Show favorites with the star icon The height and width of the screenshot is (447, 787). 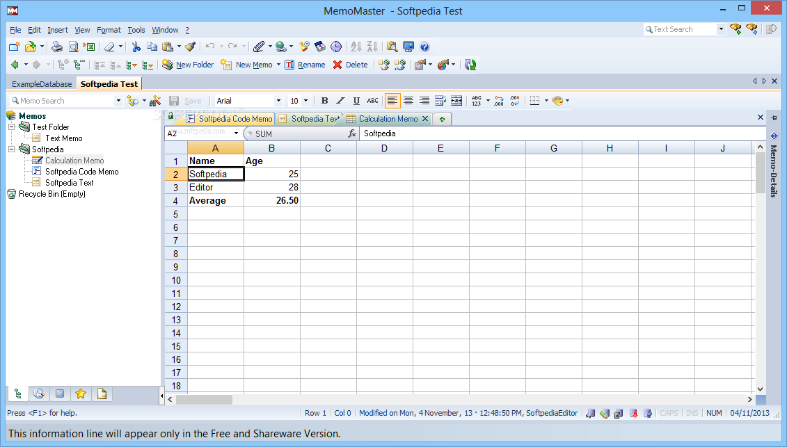81,394
